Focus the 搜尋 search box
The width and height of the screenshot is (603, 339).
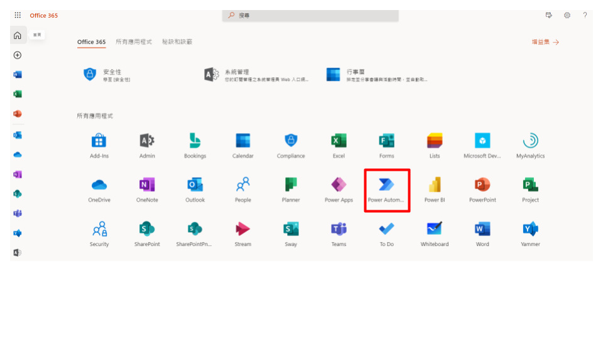tap(310, 15)
